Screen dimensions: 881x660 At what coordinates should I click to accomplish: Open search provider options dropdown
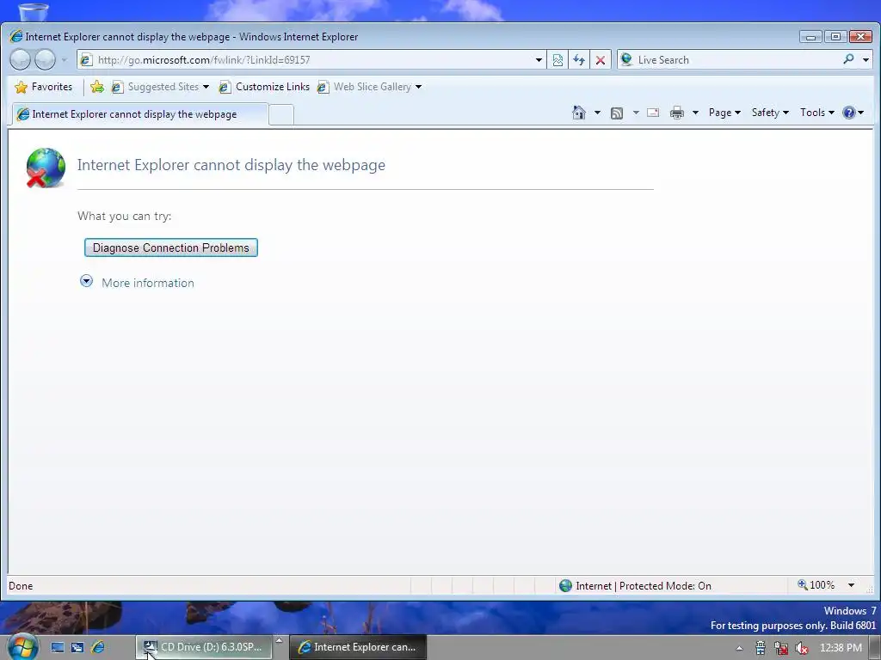tap(866, 59)
